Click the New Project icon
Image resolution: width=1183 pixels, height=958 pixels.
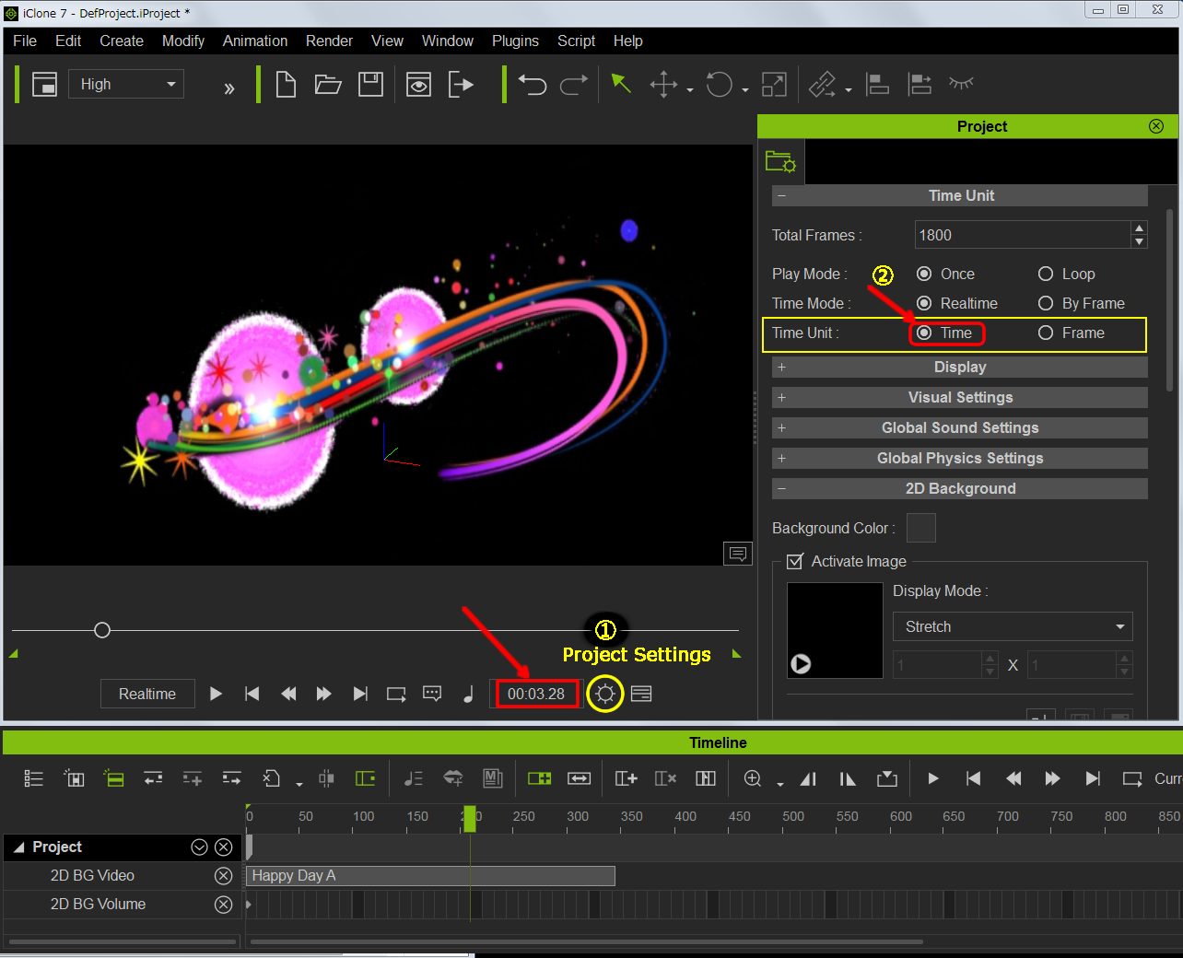tap(286, 85)
